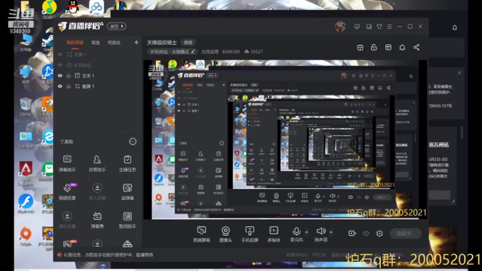Click the lock icon in header row
Viewport: 482px width, 271px height.
[x=374, y=48]
